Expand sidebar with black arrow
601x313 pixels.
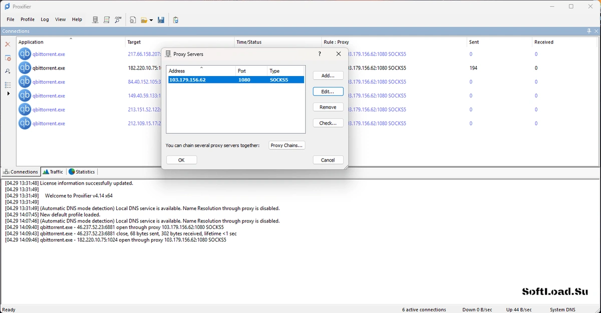click(x=8, y=93)
